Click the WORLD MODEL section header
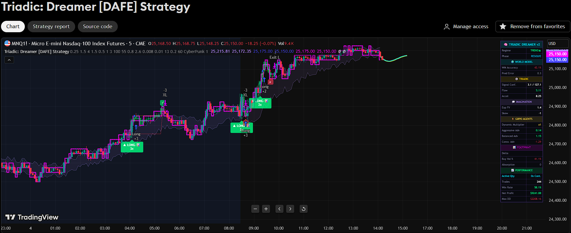Viewport: 571px width, 233px height. (x=522, y=62)
